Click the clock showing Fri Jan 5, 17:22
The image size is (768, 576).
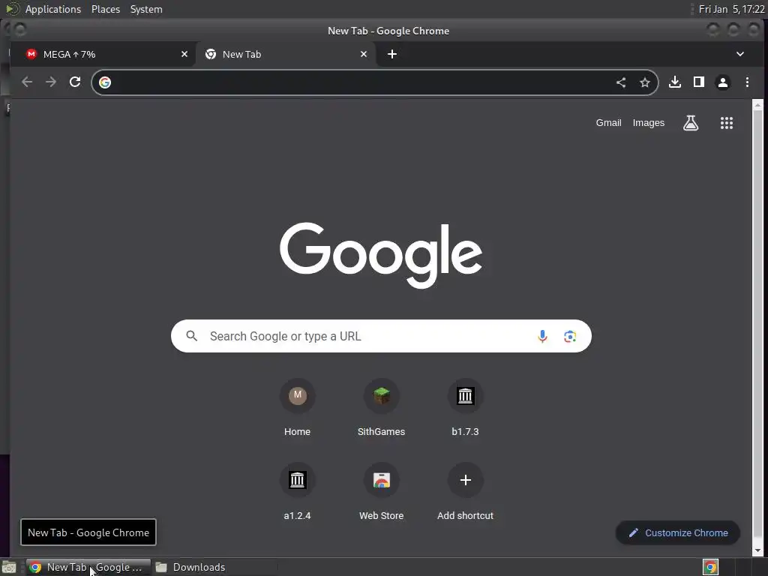(731, 9)
